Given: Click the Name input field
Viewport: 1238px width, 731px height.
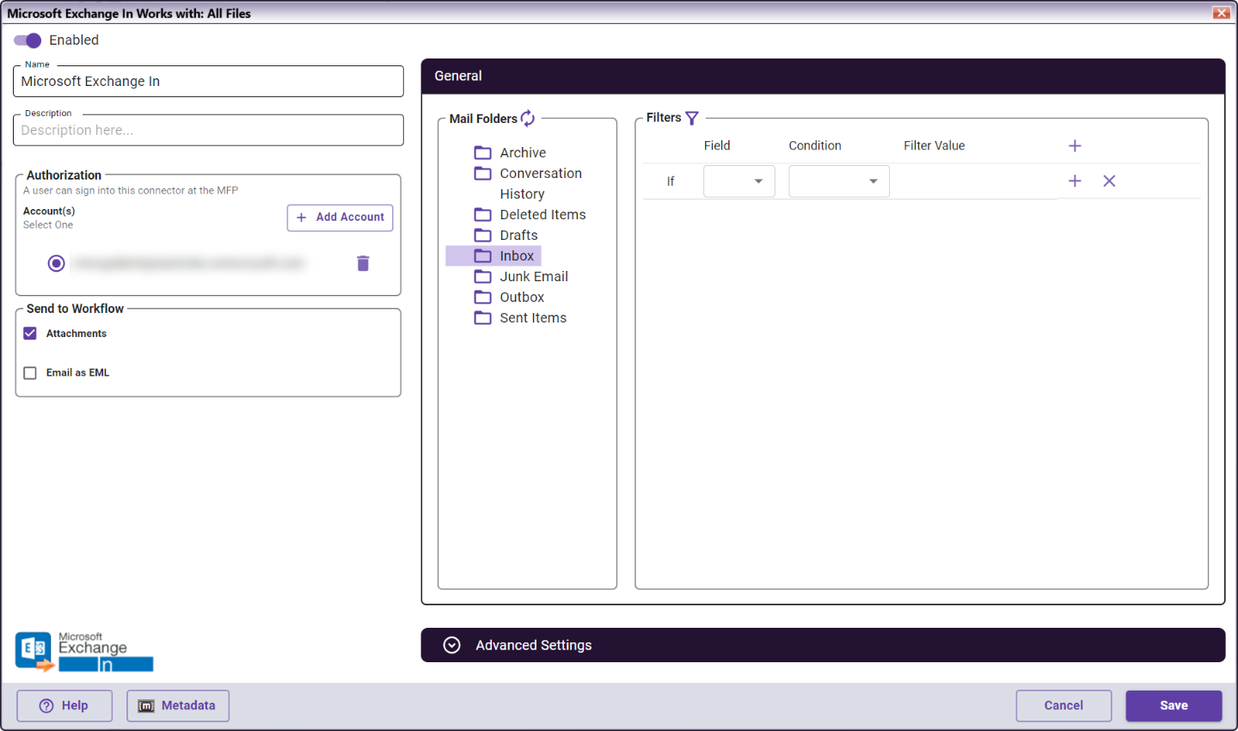Looking at the screenshot, I should [x=209, y=82].
